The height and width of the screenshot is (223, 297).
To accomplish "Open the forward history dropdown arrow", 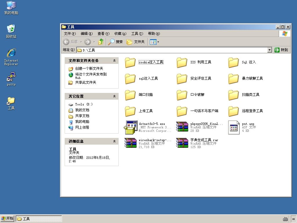I will click(94, 42).
